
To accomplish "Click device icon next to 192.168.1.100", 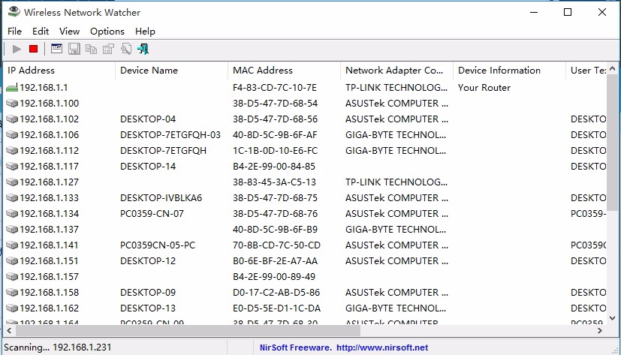I will coord(12,104).
